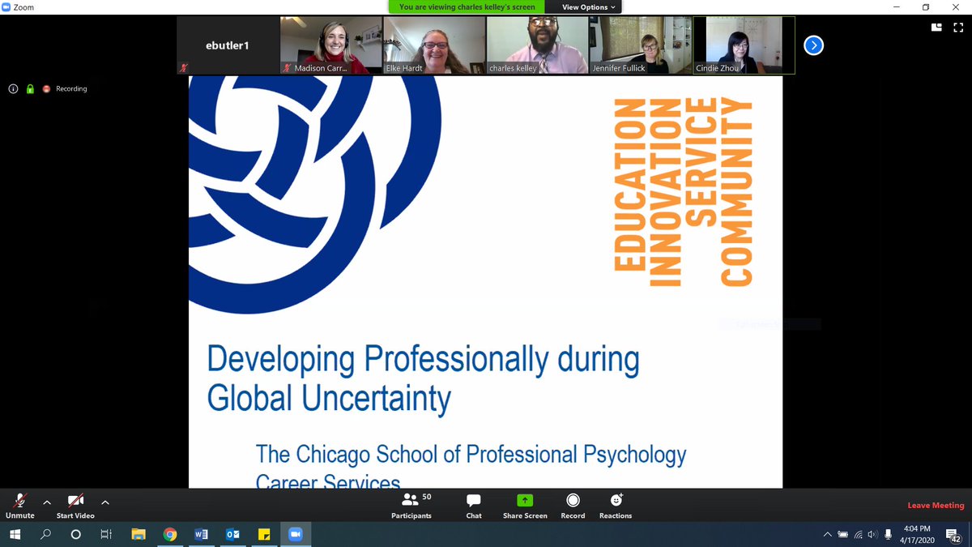Viewport: 972px width, 547px height.
Task: Open the Action Center notifications icon
Action: point(954,535)
